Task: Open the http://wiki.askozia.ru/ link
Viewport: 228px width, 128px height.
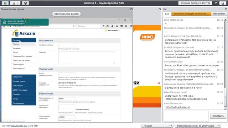Action: pyautogui.click(x=178, y=107)
